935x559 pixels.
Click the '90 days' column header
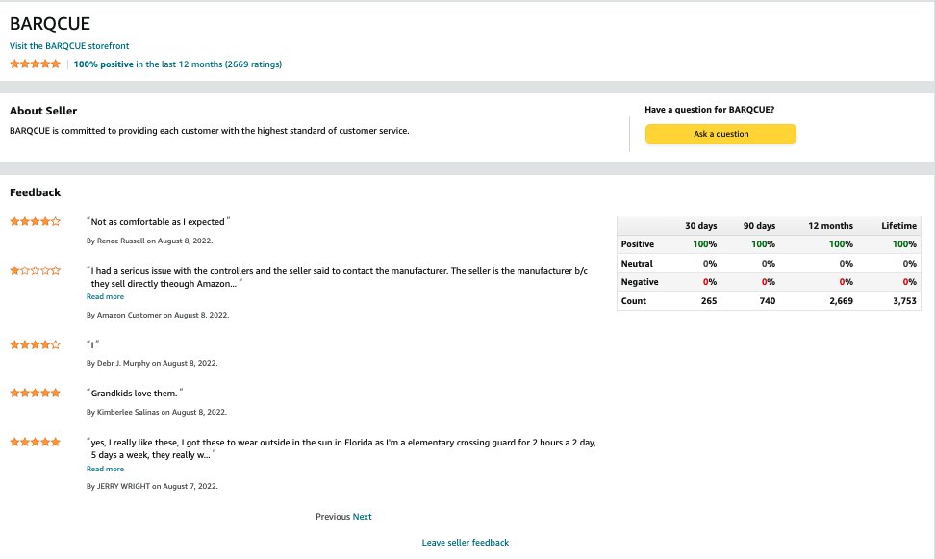[x=759, y=225]
